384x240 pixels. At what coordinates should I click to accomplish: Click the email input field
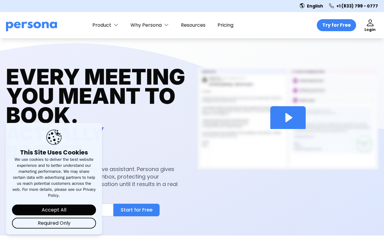pyautogui.click(x=107, y=210)
